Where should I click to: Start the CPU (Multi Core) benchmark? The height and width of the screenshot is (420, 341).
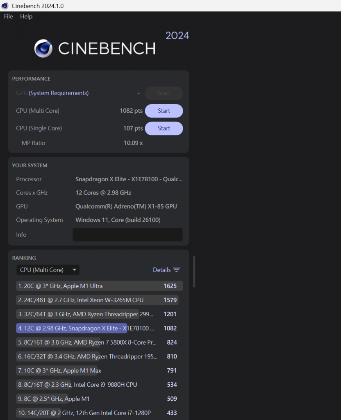(x=164, y=111)
